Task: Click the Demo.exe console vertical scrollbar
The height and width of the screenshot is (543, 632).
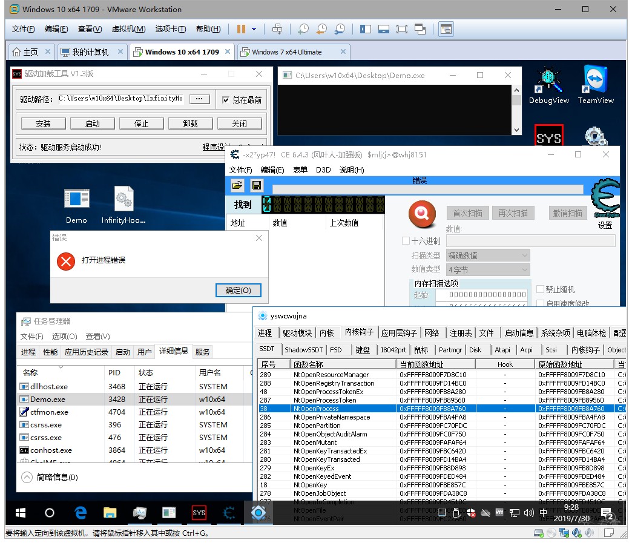Action: [x=516, y=110]
